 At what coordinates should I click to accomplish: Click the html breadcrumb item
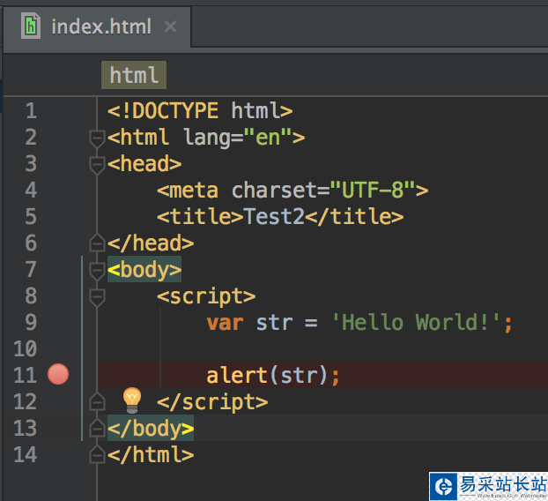click(x=134, y=75)
